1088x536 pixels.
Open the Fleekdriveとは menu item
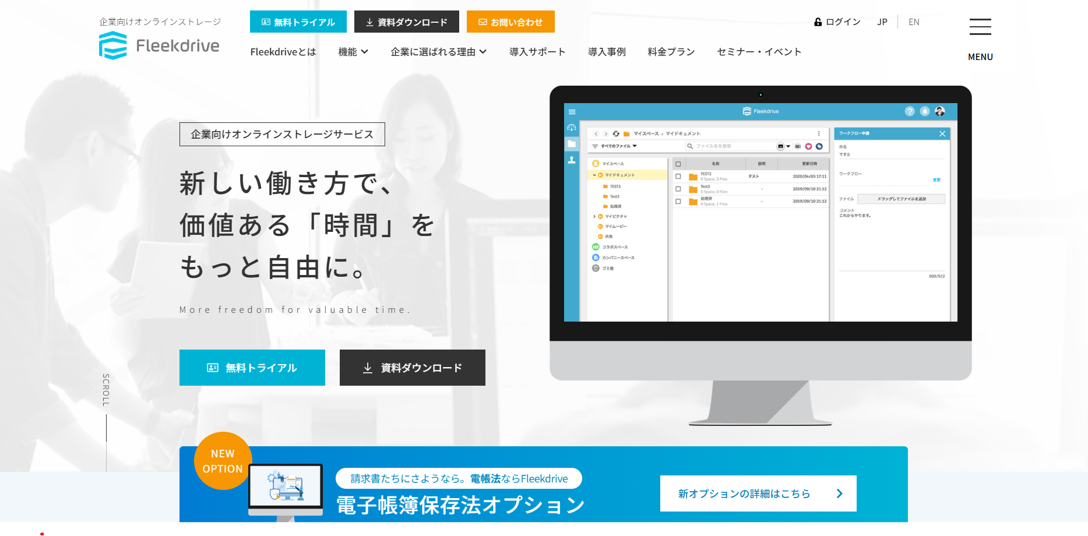(283, 52)
